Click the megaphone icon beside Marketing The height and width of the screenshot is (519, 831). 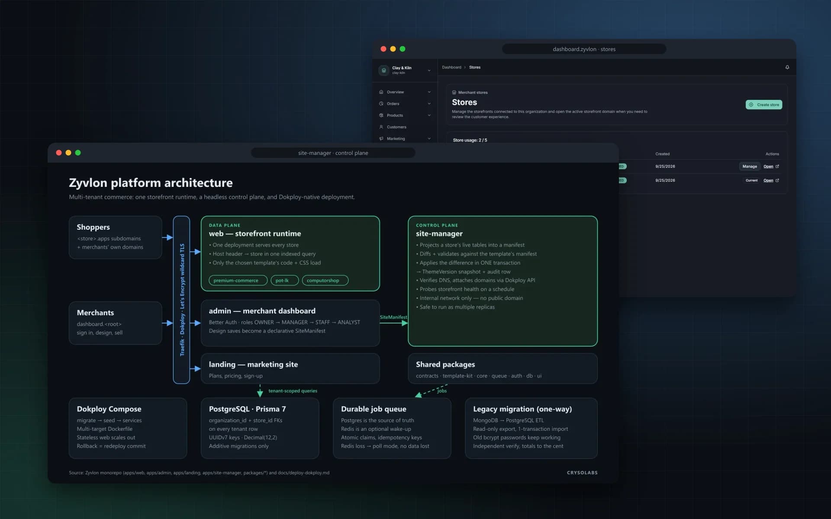point(381,139)
